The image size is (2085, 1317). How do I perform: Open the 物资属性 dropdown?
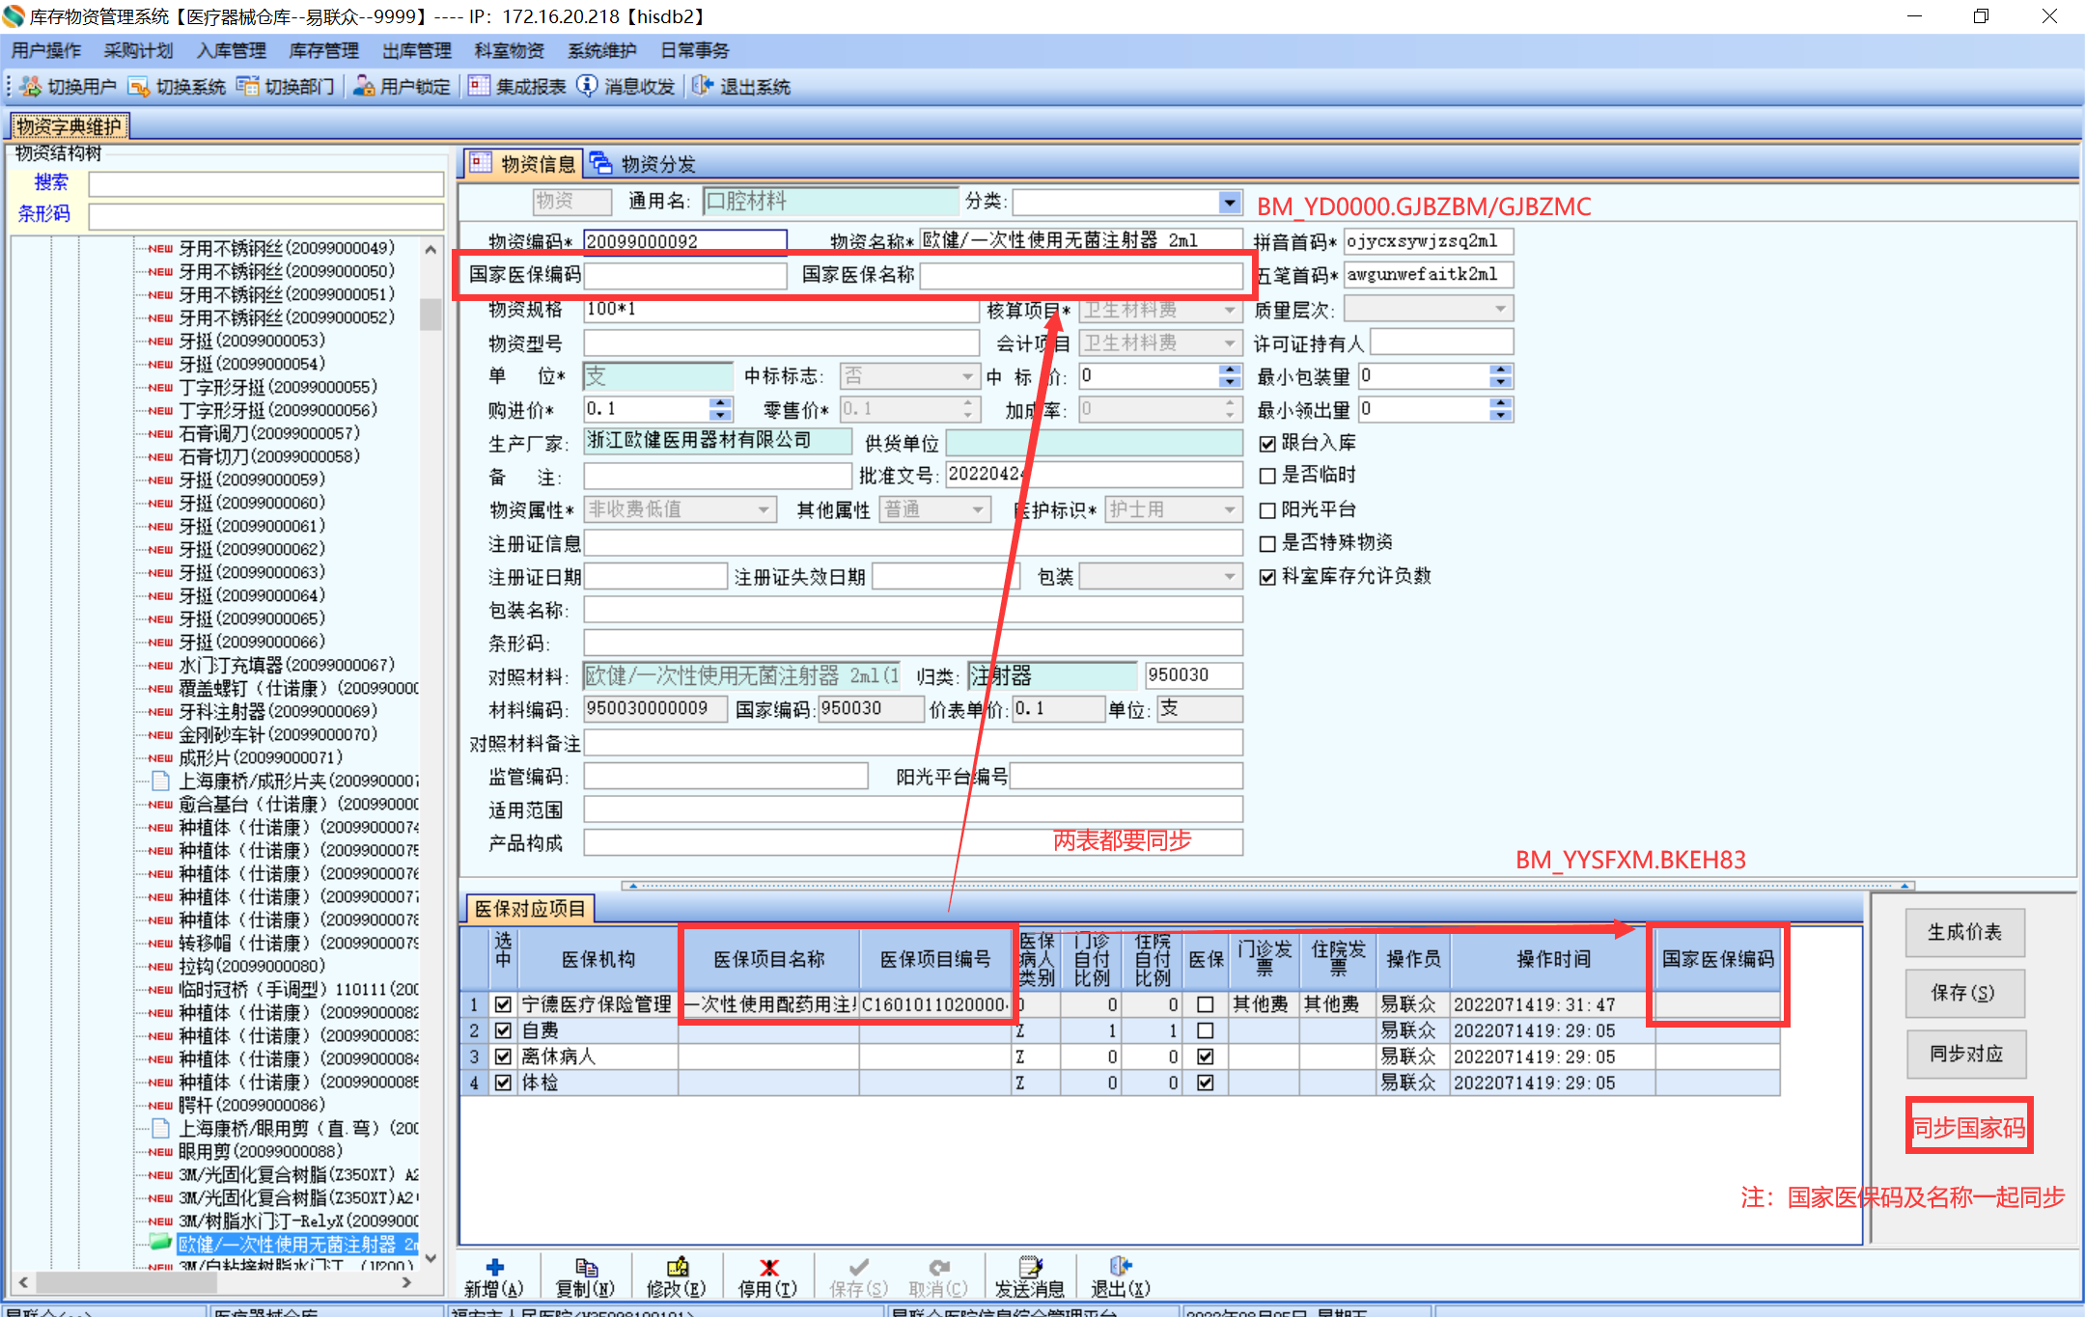click(x=764, y=509)
